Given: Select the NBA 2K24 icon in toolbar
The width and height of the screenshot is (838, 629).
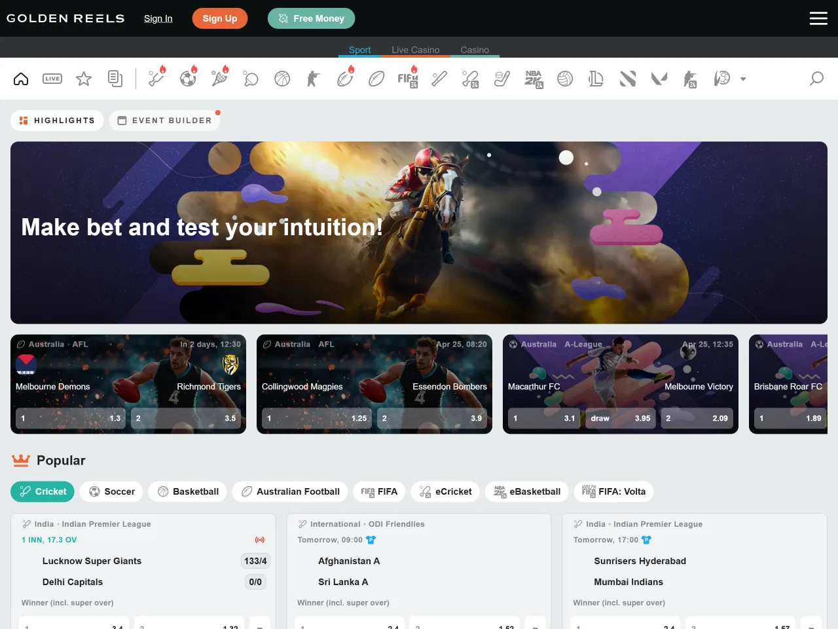Looking at the screenshot, I should 534,79.
